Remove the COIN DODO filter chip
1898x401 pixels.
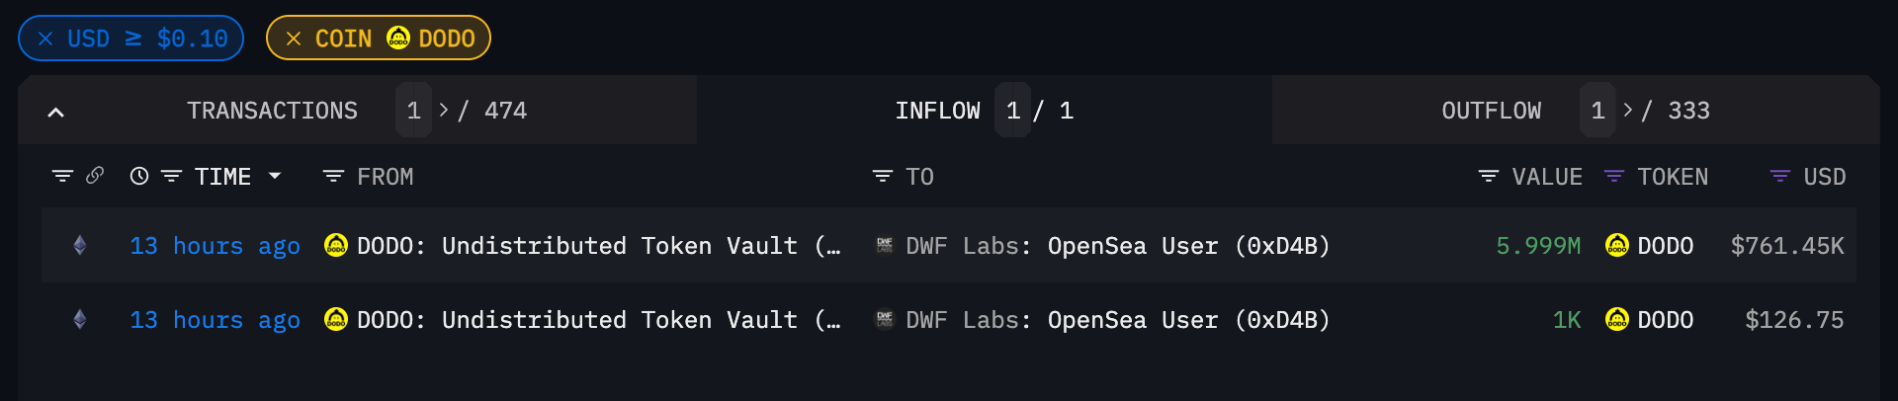pos(294,39)
